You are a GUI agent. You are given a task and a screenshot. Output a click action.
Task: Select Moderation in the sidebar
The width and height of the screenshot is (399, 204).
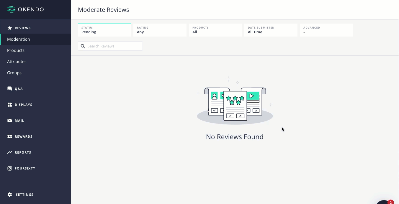click(x=19, y=39)
